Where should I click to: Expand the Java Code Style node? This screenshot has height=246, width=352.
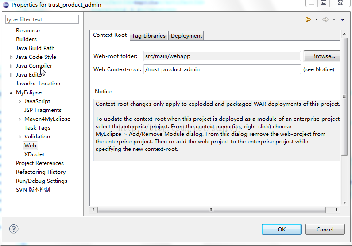point(11,57)
